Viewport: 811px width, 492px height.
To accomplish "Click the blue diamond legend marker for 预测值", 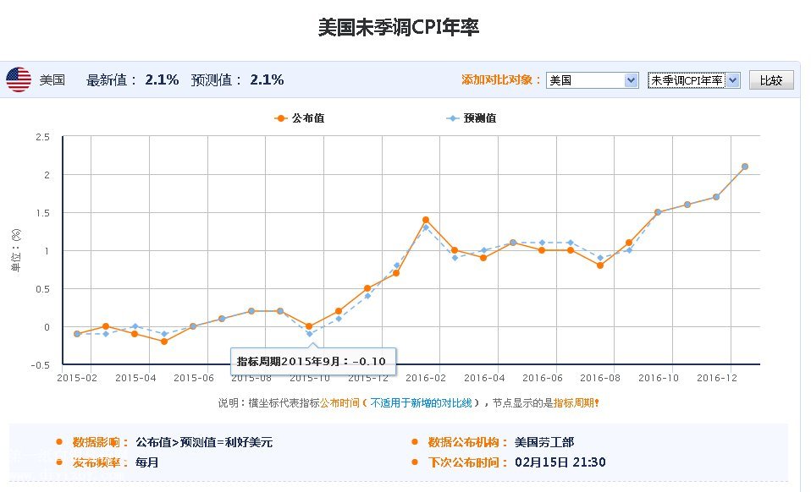I will (x=452, y=118).
